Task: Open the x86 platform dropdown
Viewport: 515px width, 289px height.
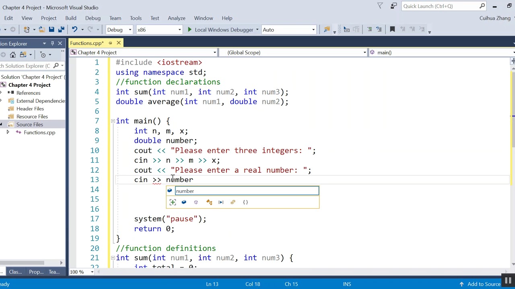Action: coord(159,30)
